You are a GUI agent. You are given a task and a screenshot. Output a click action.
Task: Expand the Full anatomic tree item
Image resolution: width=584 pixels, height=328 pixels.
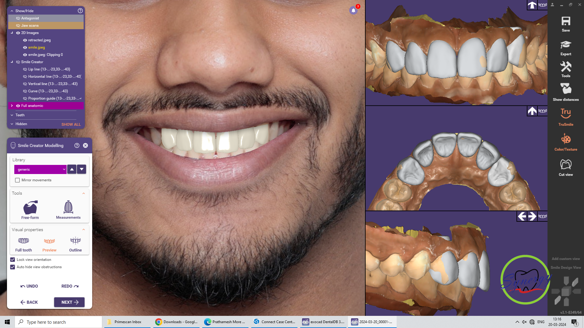[12, 106]
